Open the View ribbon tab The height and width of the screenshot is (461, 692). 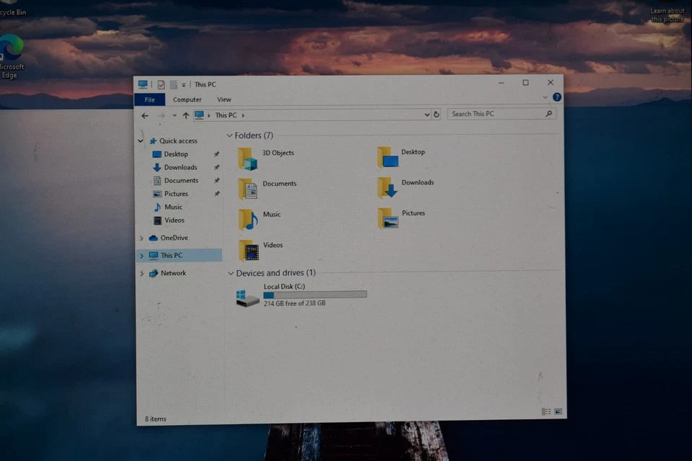pos(223,99)
